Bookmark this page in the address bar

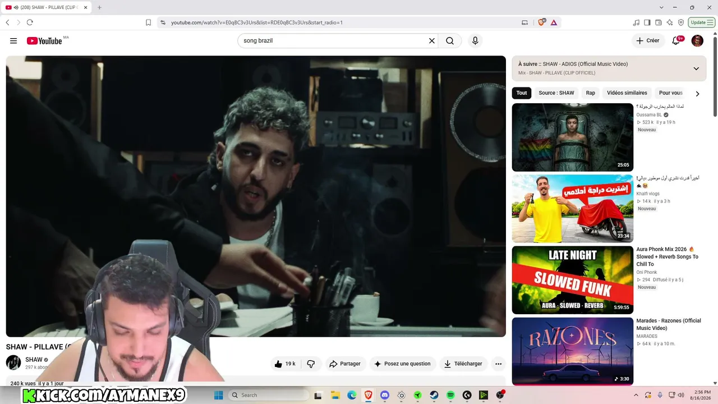pyautogui.click(x=149, y=22)
